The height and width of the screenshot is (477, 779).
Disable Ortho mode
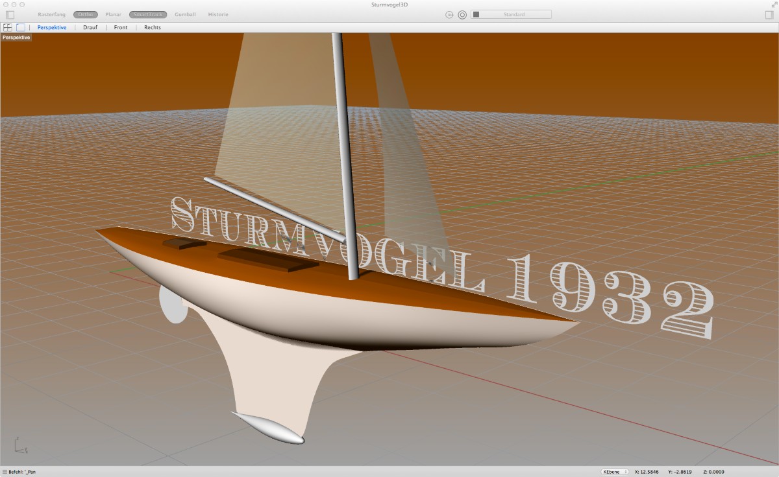pos(85,14)
